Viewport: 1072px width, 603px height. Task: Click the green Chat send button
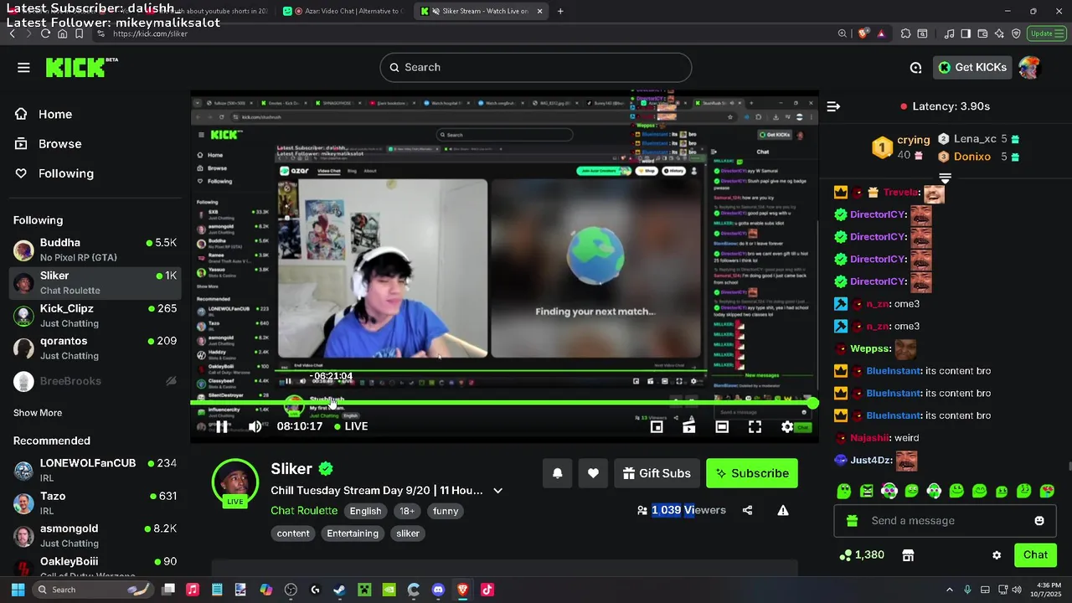[1035, 555]
